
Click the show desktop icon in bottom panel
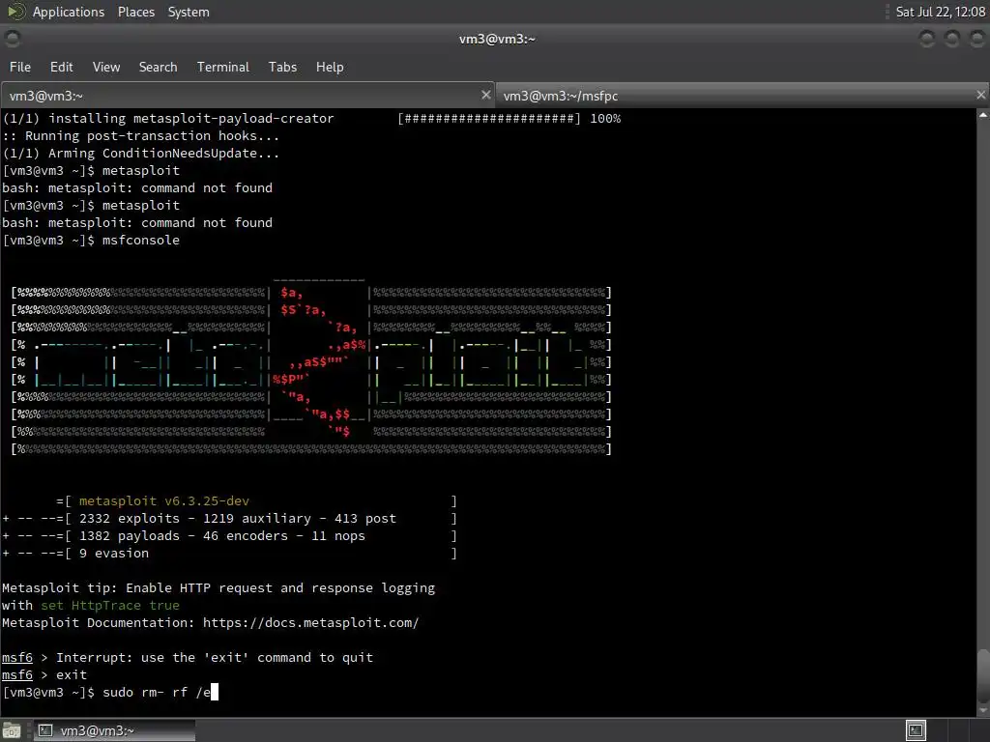(12, 730)
